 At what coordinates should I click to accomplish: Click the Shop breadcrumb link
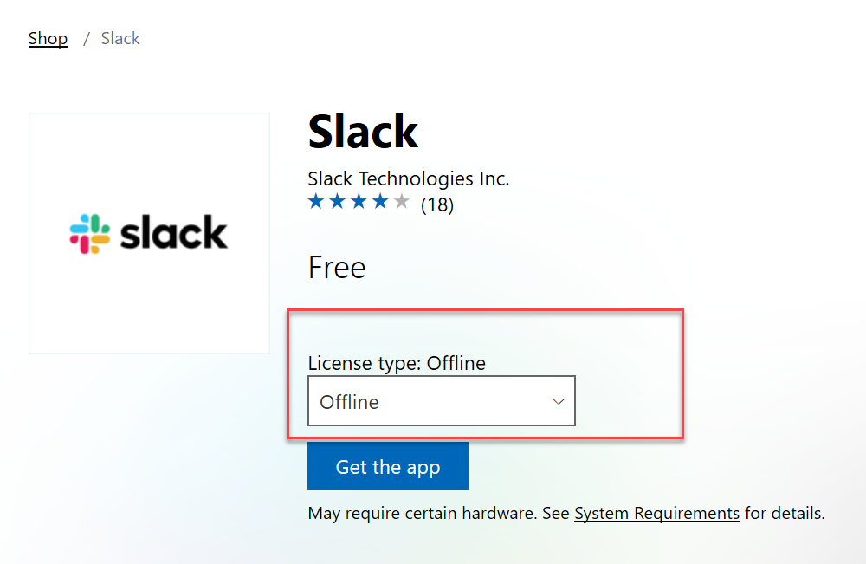click(x=48, y=38)
